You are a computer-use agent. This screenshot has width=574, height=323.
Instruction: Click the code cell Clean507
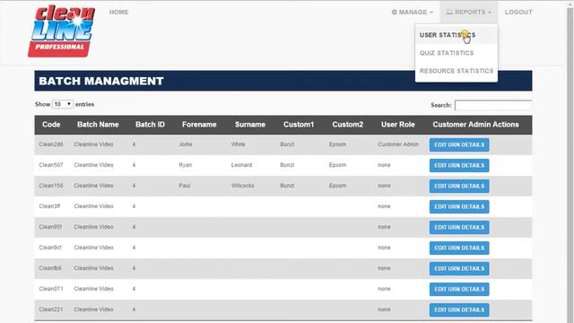click(51, 165)
